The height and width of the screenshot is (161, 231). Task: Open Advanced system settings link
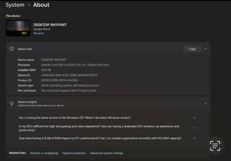(107, 153)
